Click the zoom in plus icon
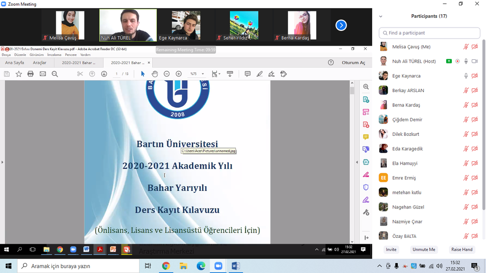The image size is (486, 273). tap(178, 74)
